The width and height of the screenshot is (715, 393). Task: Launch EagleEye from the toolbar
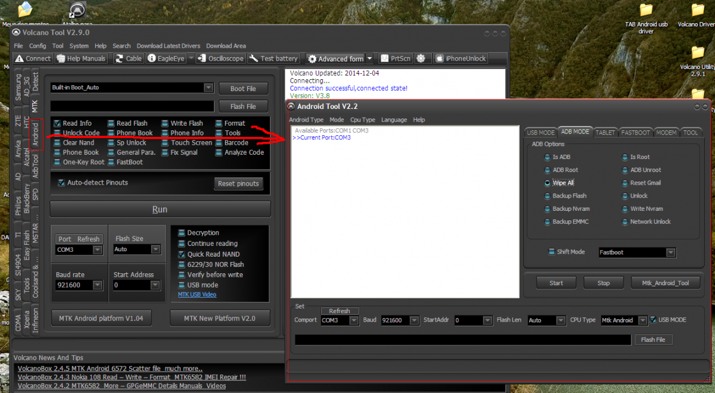(166, 58)
